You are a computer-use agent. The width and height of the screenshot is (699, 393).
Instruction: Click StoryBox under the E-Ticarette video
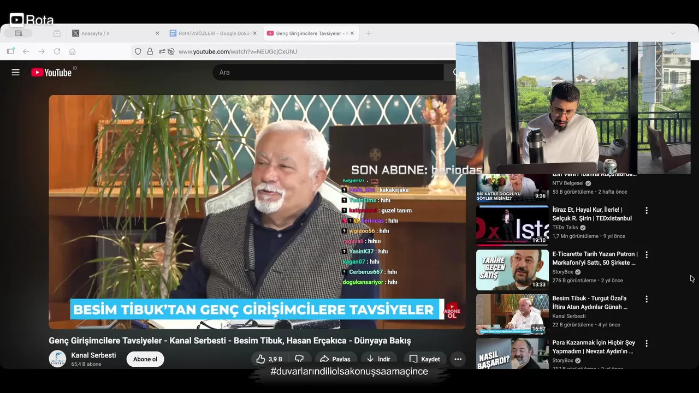(562, 272)
